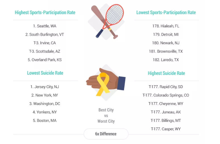The height and width of the screenshot is (144, 220).
Task: Click the Juneau, AK entry
Action: click(x=166, y=112)
